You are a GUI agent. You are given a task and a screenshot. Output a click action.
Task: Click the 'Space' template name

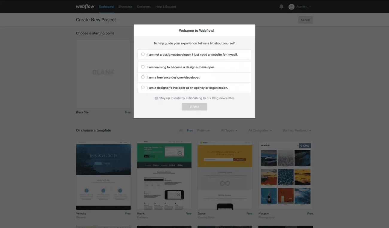click(x=202, y=213)
